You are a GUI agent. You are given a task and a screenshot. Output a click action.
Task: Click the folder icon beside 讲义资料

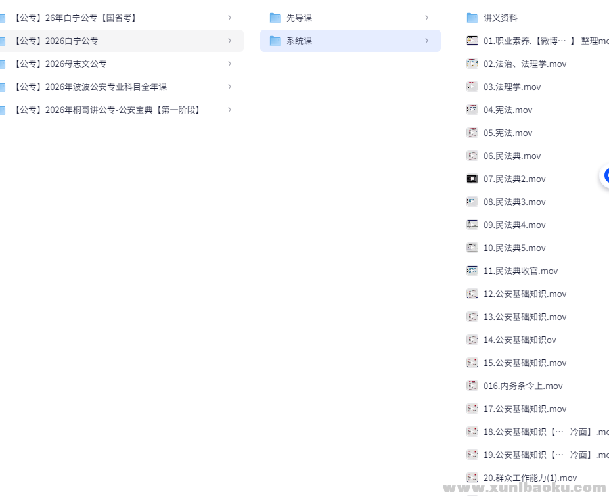point(472,18)
